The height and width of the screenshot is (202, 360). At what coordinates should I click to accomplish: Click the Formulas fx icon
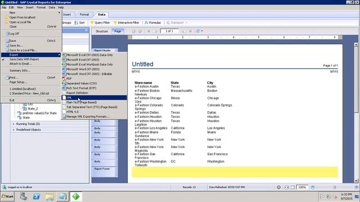[x=146, y=22]
